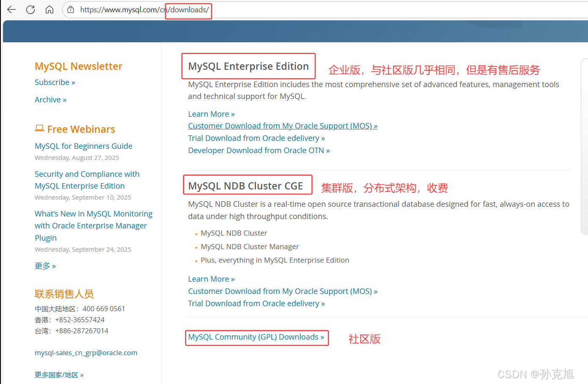
Task: Click the Enterprise Edition description paragraph
Action: point(374,91)
